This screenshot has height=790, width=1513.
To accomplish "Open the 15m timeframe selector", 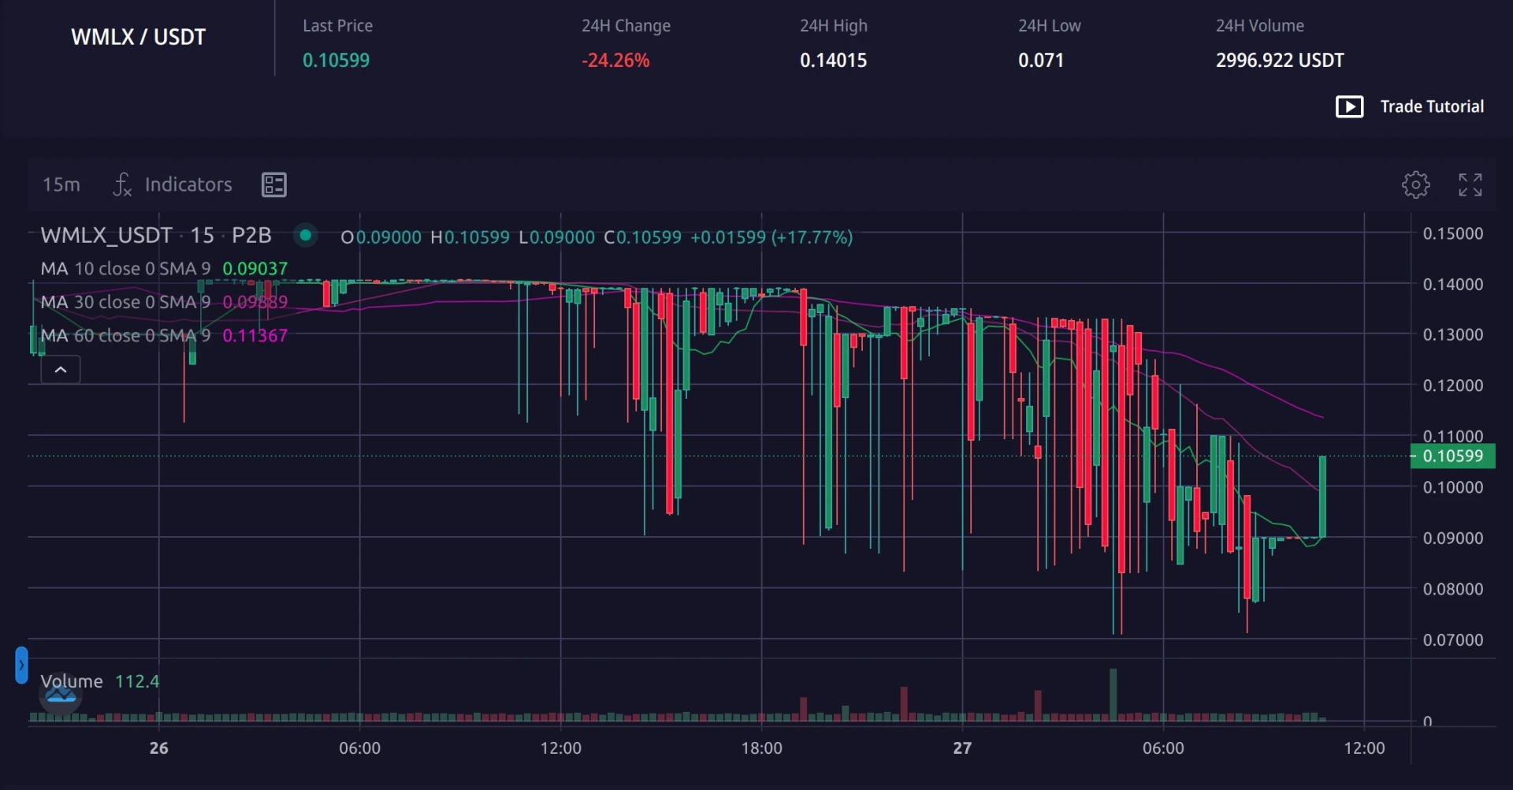I will pyautogui.click(x=61, y=184).
